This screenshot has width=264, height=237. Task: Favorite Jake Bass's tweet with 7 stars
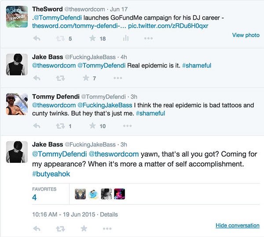[x=86, y=78]
